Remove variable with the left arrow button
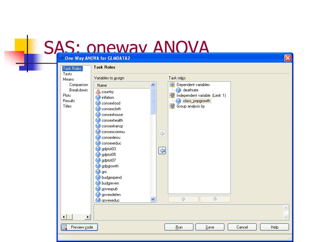This screenshot has width=323, height=242. (x=162, y=151)
